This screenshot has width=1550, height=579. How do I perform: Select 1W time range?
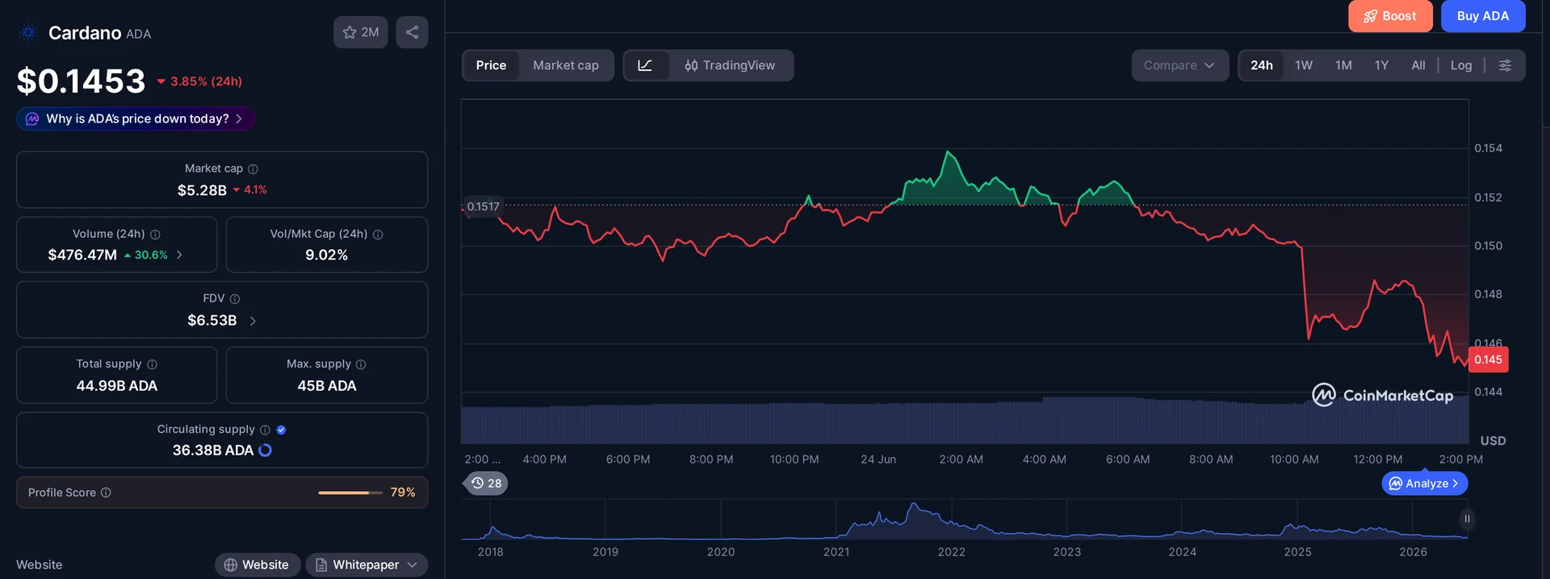point(1304,65)
